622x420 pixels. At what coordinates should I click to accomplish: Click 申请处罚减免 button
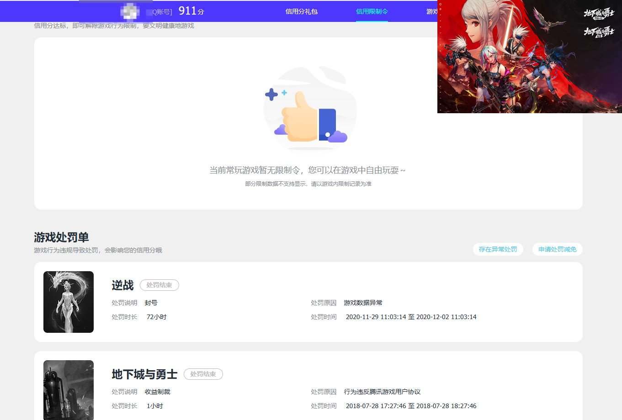557,249
